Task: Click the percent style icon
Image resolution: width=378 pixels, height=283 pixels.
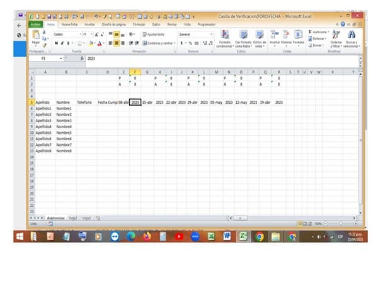Action: click(x=190, y=43)
